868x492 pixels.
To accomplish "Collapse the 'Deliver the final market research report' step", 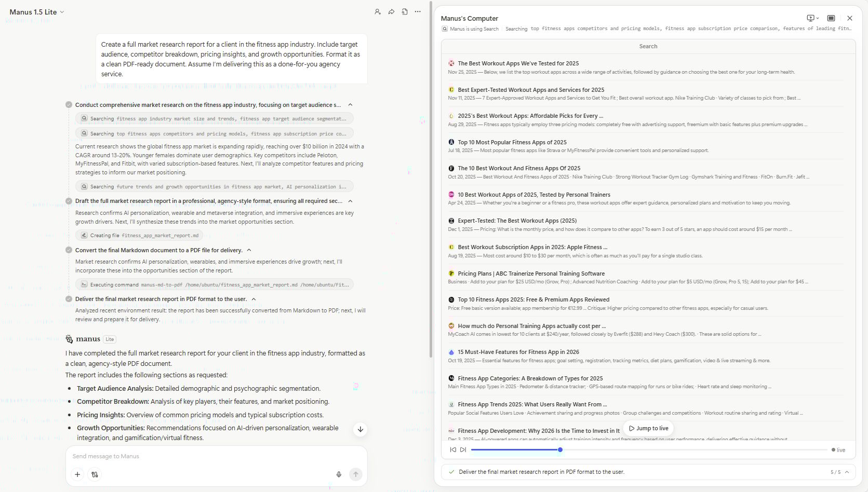I will (x=253, y=299).
